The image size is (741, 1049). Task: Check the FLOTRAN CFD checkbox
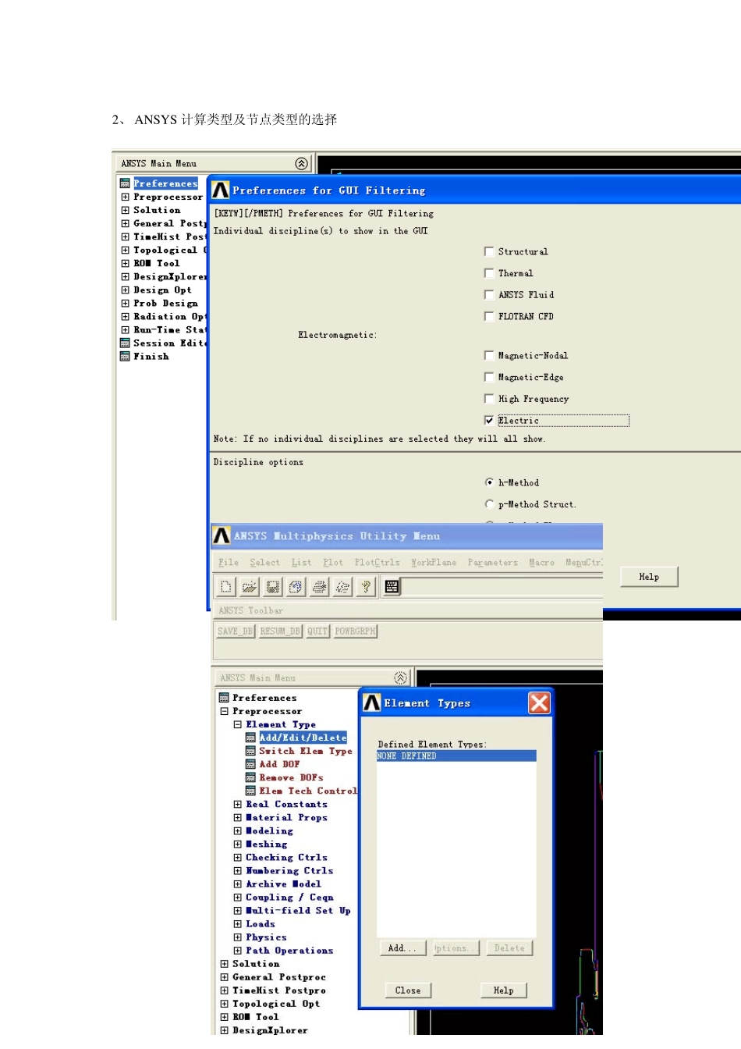(489, 316)
